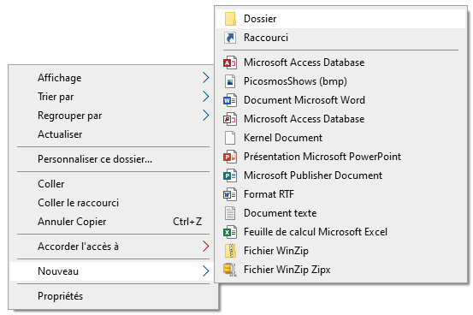Click the Nouveau submenu chevron

point(206,270)
